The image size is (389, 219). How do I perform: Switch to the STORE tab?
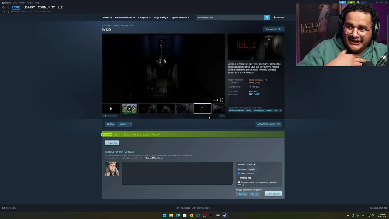16,7
